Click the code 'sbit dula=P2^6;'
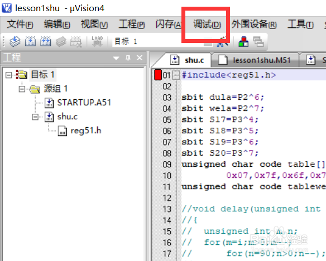 [x=223, y=98]
